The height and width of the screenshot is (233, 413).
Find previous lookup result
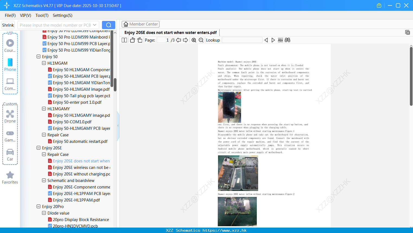pyautogui.click(x=266, y=40)
